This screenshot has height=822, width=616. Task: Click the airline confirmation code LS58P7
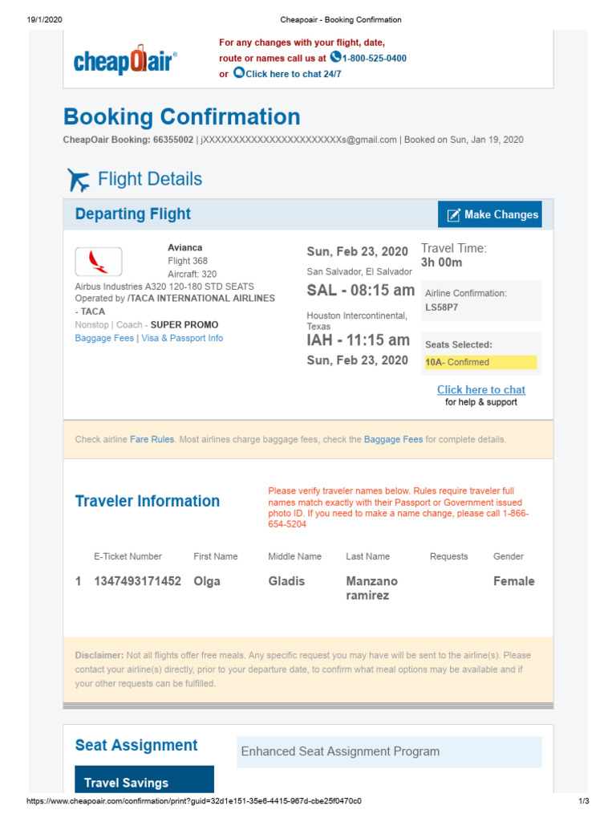coord(441,307)
